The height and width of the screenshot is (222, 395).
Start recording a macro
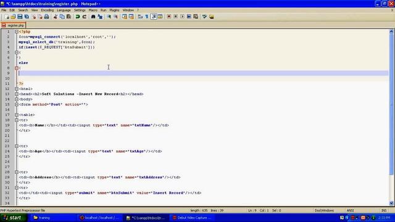click(x=168, y=17)
